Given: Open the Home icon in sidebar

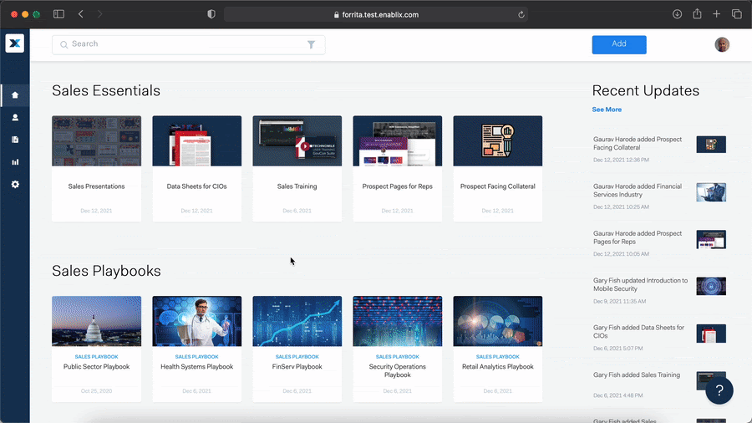Looking at the screenshot, I should (15, 95).
